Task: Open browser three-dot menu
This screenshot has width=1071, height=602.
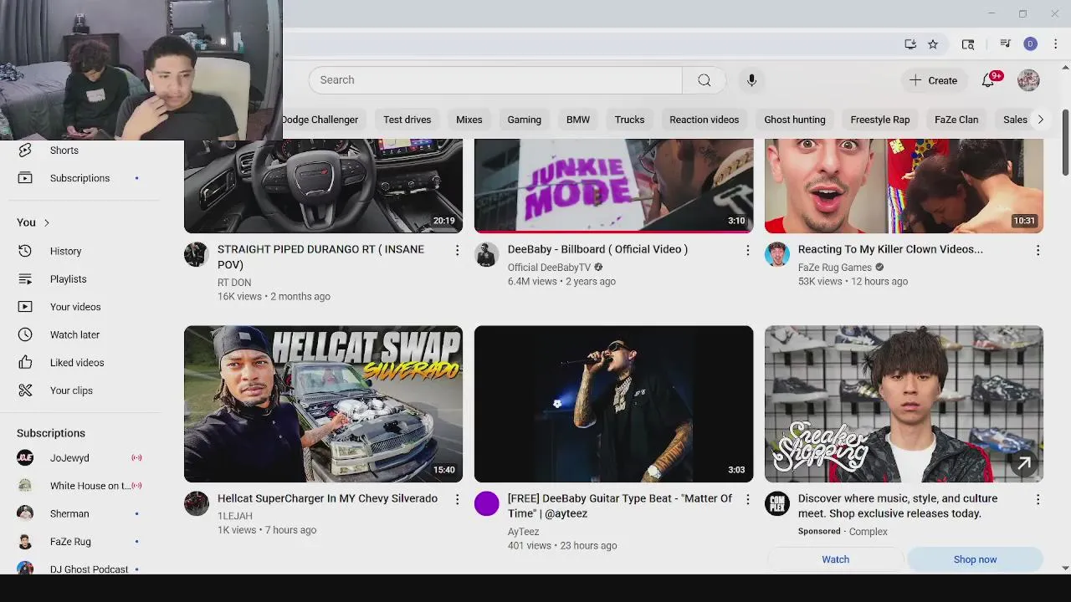Action: 1055,44
